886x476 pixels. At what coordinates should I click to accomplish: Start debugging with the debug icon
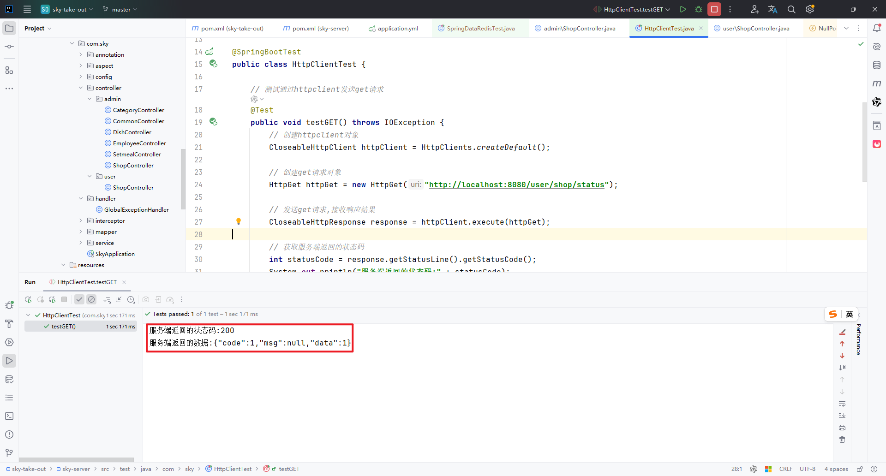click(698, 9)
